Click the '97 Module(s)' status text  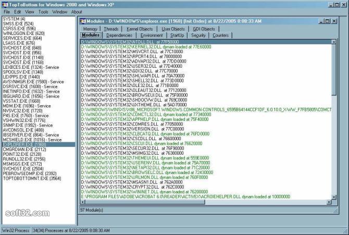[92, 210]
